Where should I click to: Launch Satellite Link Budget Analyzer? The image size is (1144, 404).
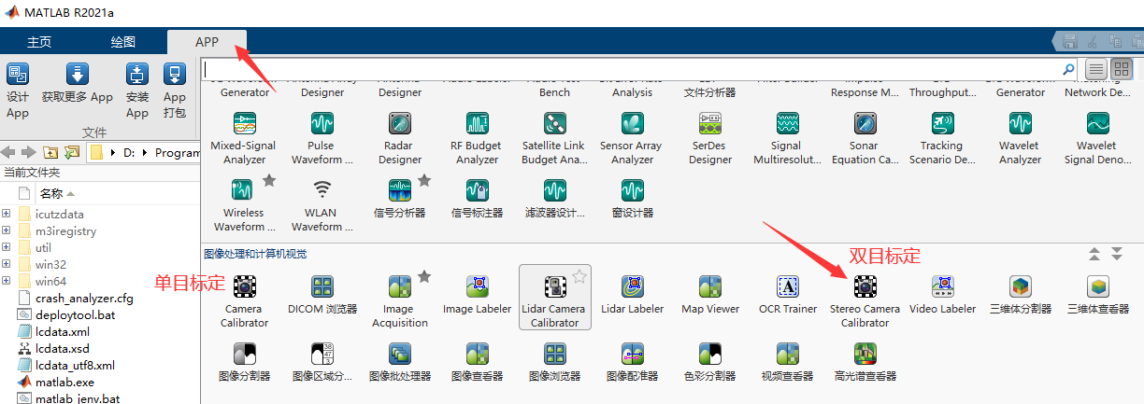point(555,137)
